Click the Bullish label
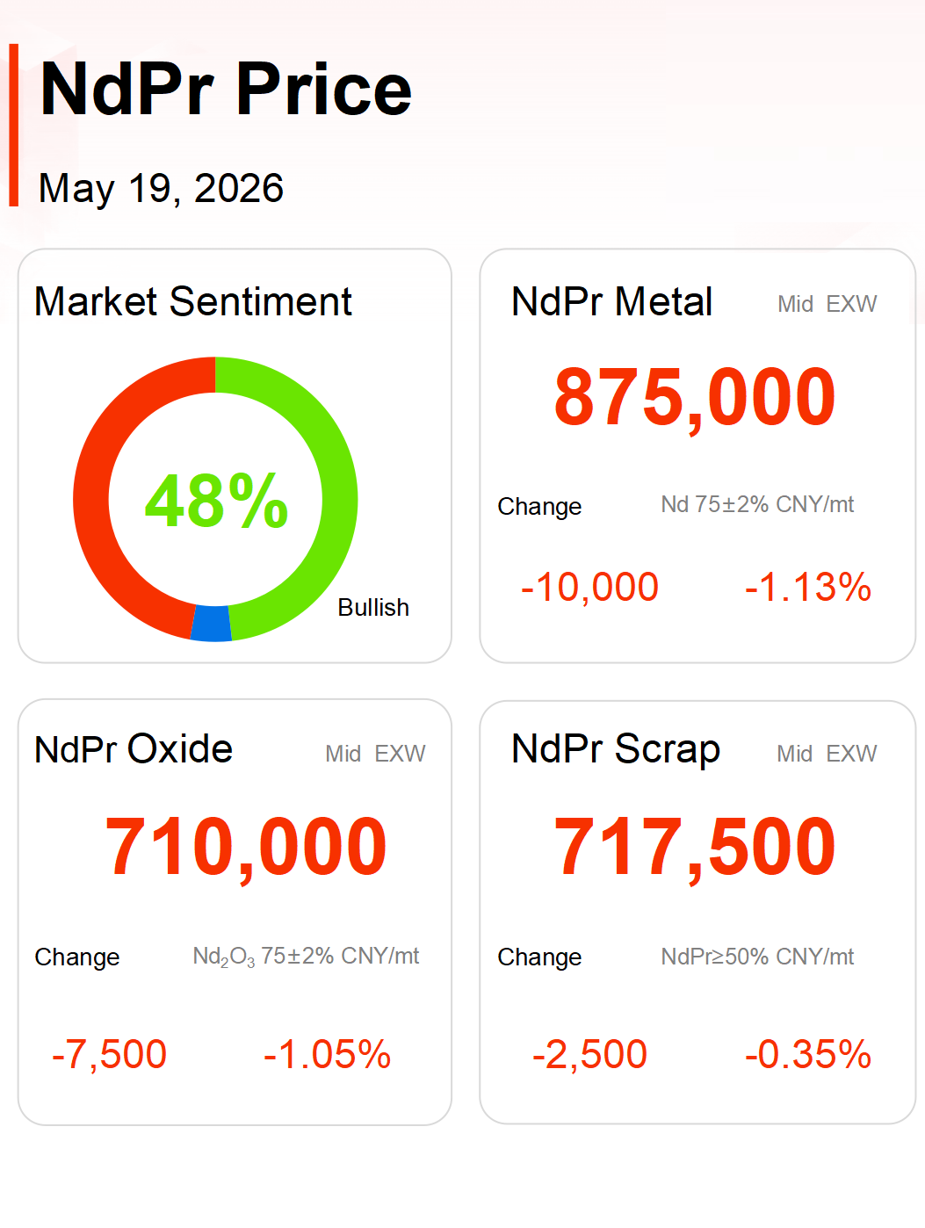The height and width of the screenshot is (1228, 925). pos(373,608)
